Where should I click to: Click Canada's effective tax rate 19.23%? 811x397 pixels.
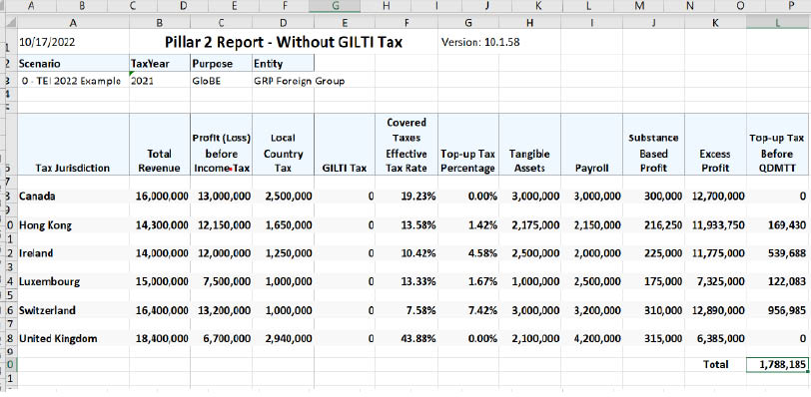point(406,197)
